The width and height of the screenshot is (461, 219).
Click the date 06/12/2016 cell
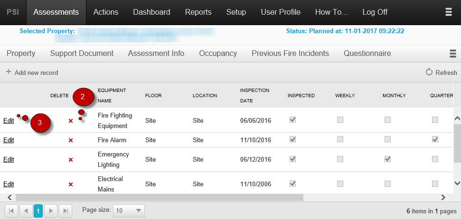pyautogui.click(x=256, y=159)
